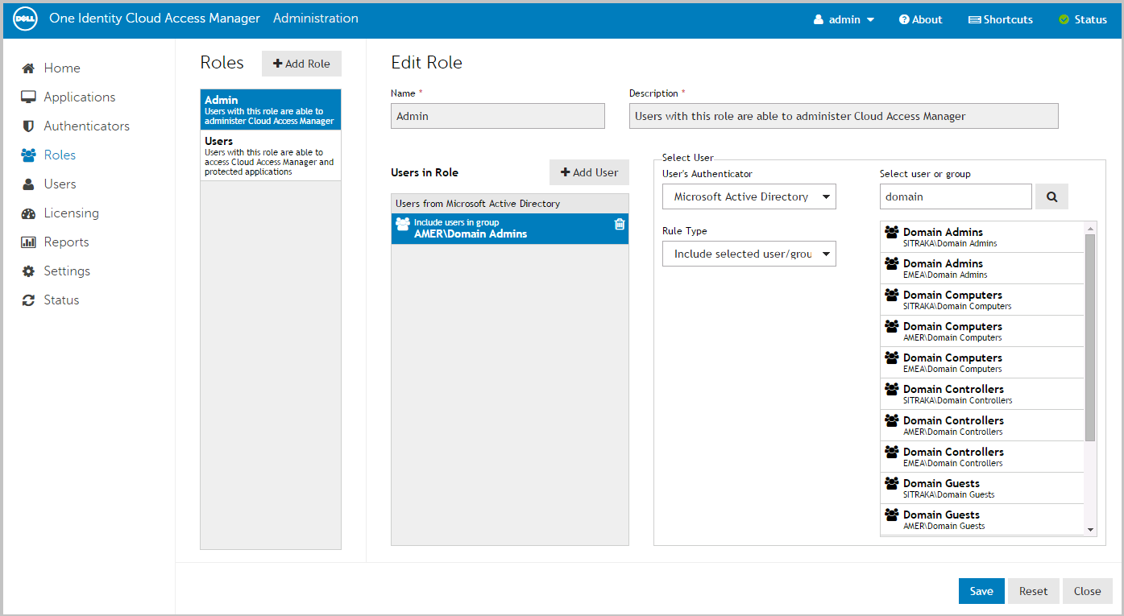Screen dimensions: 1124x616
Task: Click the role Name input field
Action: pyautogui.click(x=497, y=116)
